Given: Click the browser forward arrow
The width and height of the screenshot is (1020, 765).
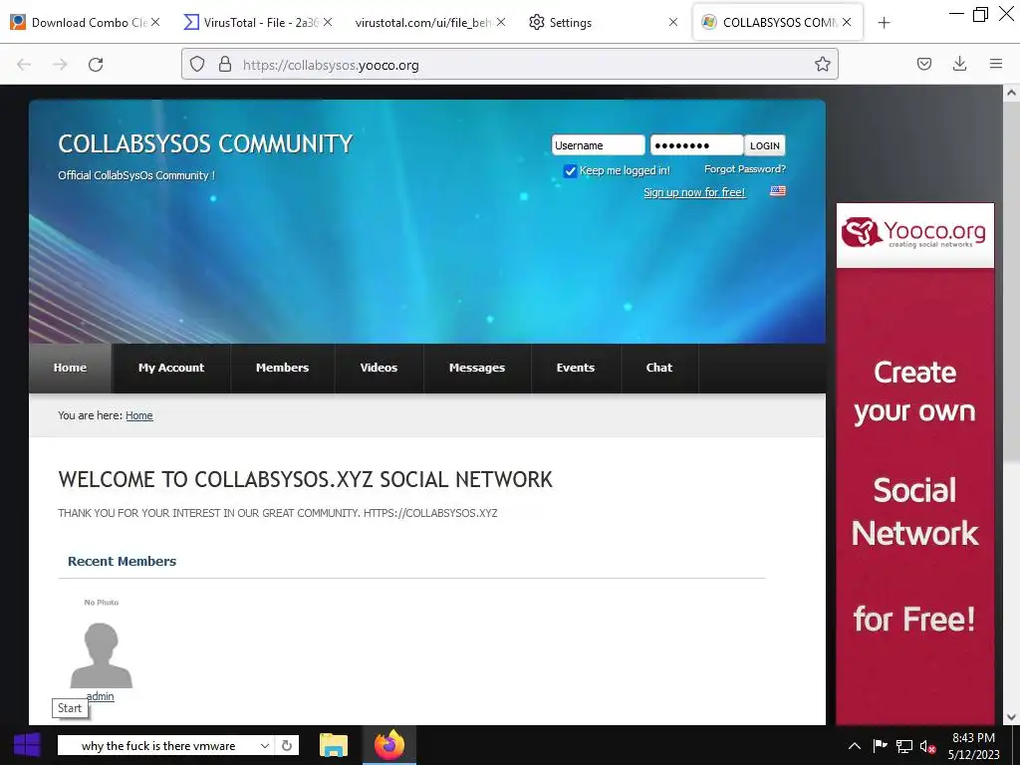Looking at the screenshot, I should [60, 65].
